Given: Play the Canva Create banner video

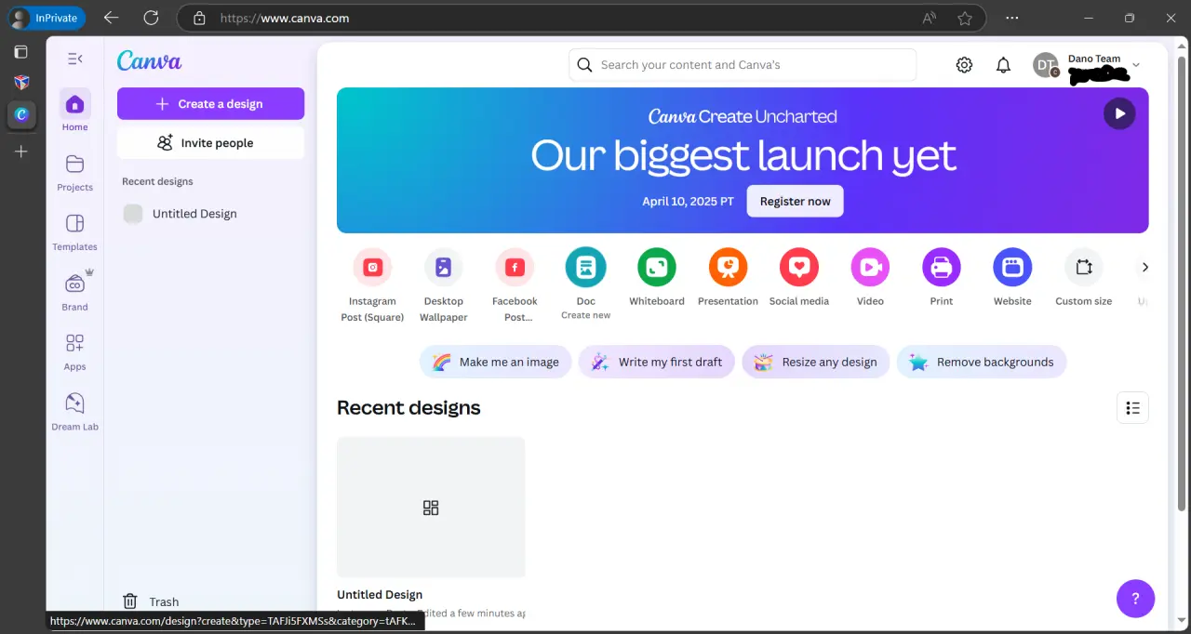Looking at the screenshot, I should pyautogui.click(x=1119, y=113).
